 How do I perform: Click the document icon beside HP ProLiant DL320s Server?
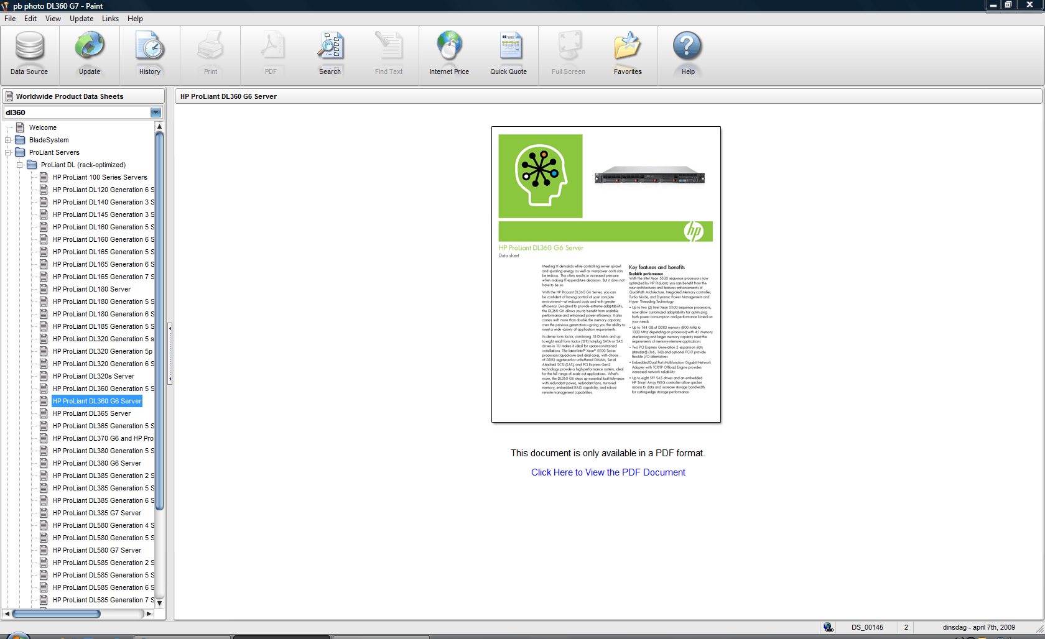coord(44,376)
